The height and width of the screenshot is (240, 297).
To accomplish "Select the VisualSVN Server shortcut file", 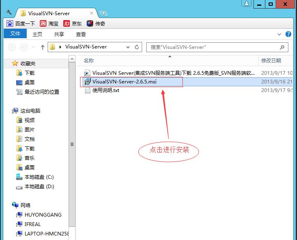I will pos(173,73).
